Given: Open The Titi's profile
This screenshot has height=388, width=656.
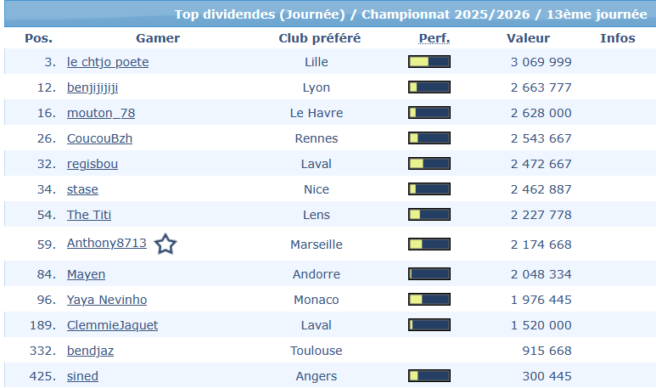Looking at the screenshot, I should coord(89,215).
